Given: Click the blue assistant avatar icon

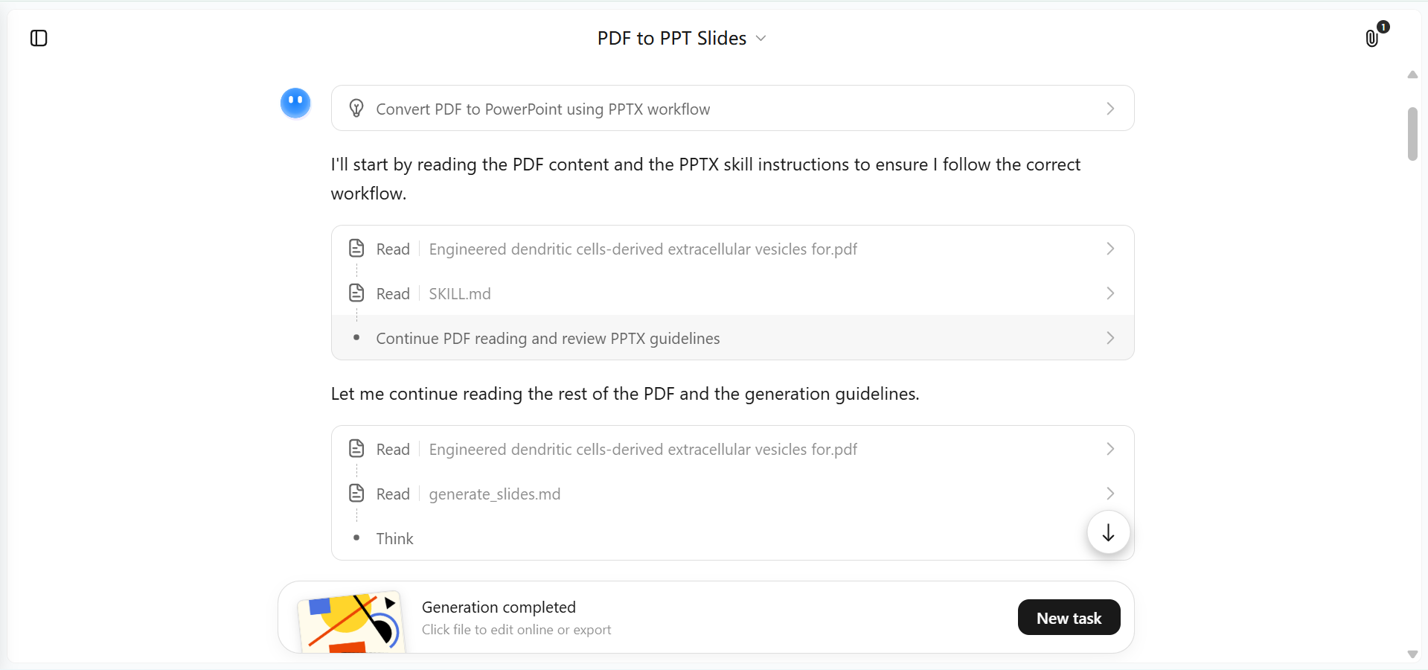Looking at the screenshot, I should pyautogui.click(x=295, y=103).
